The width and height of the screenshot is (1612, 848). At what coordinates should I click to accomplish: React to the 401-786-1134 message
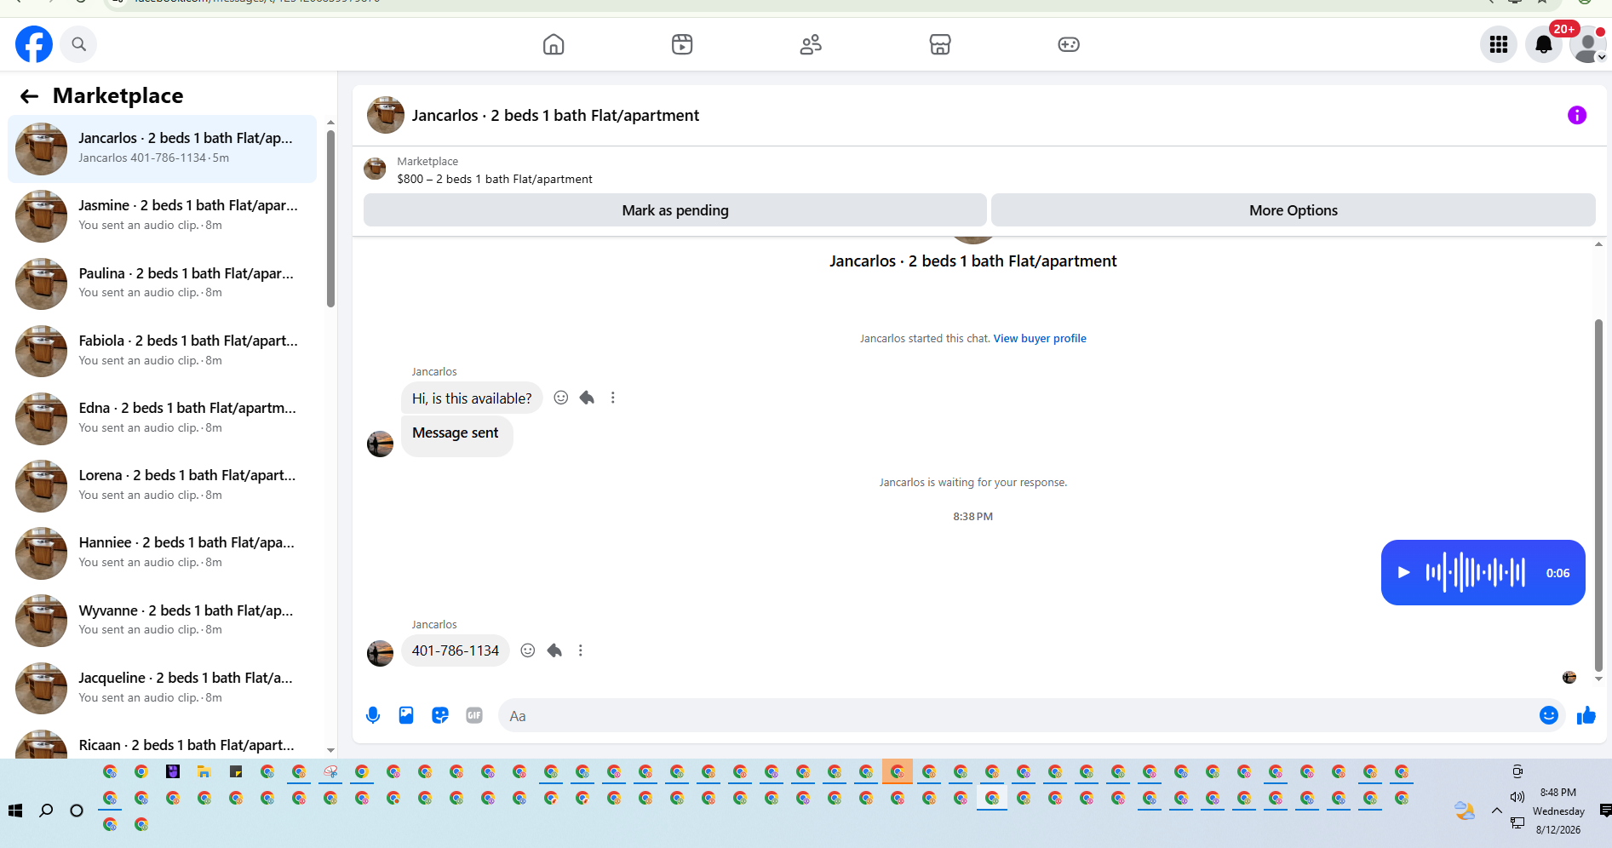pos(528,650)
